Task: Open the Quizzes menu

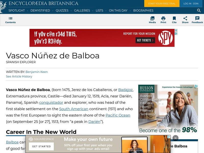Action: pos(63,11)
